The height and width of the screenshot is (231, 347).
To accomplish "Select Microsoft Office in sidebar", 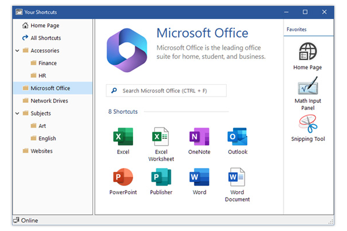I will coord(53,88).
